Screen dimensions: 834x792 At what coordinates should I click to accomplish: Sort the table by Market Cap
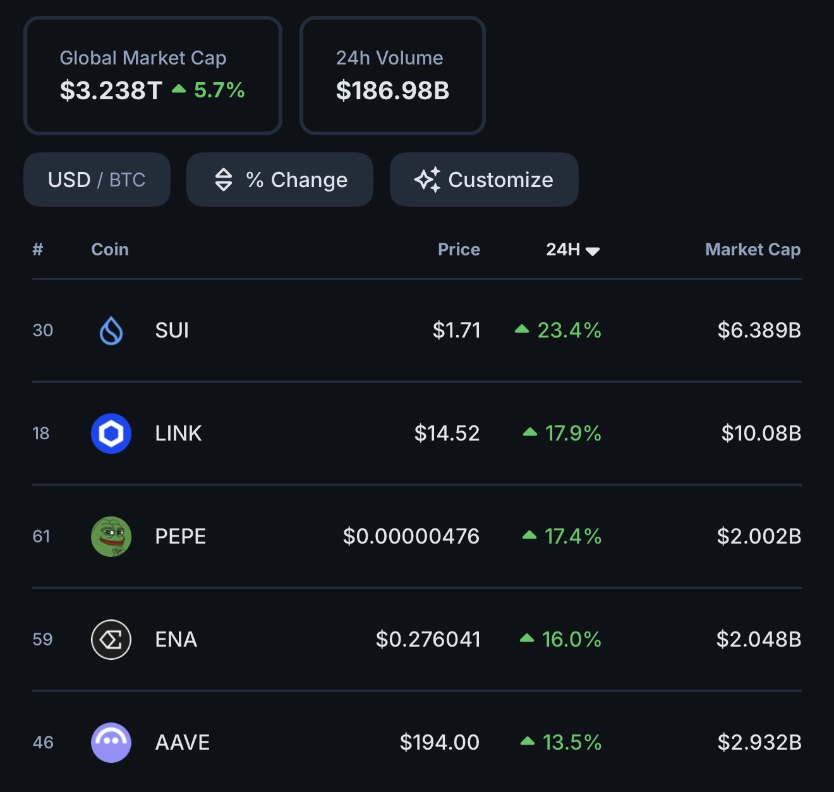[x=752, y=250]
